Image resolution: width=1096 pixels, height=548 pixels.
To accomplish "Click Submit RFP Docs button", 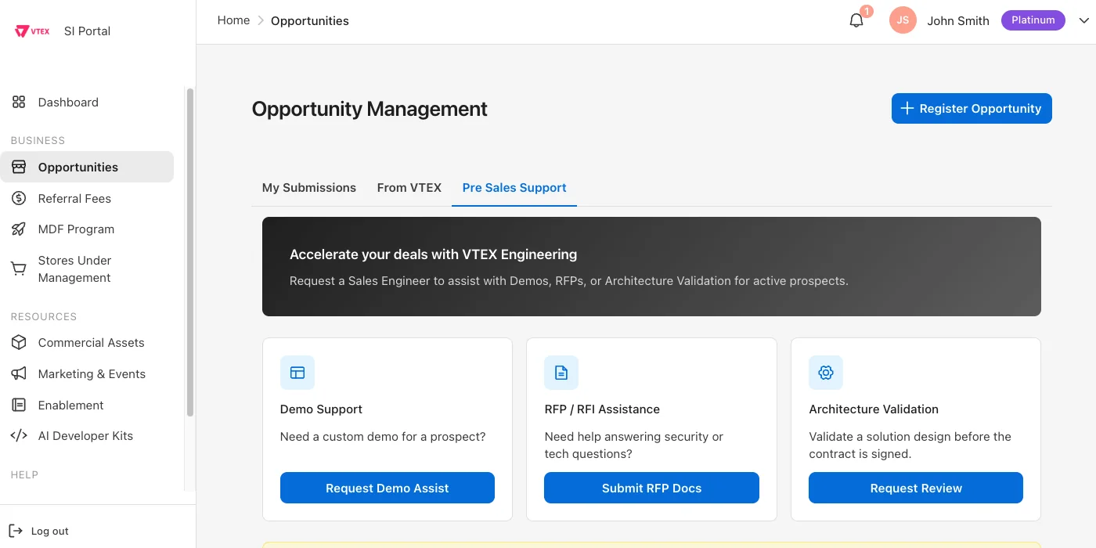I will click(651, 488).
